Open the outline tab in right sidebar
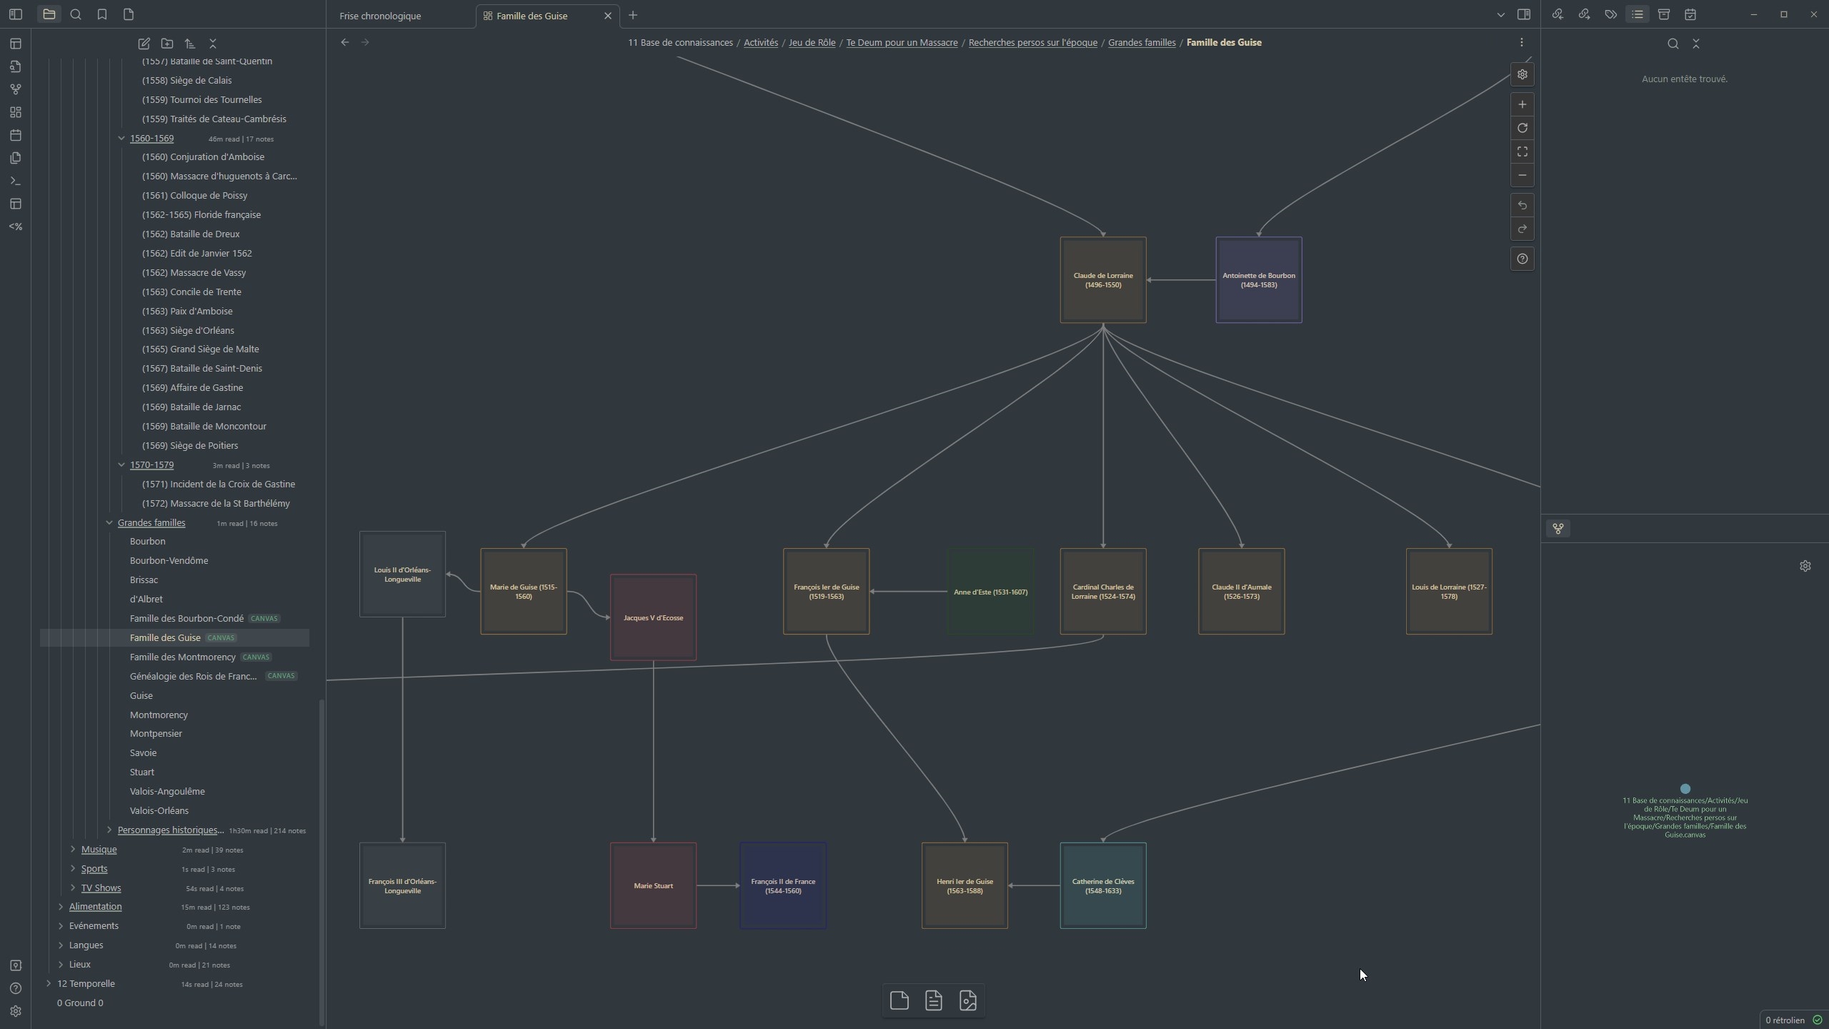1829x1029 pixels. 1637,14
